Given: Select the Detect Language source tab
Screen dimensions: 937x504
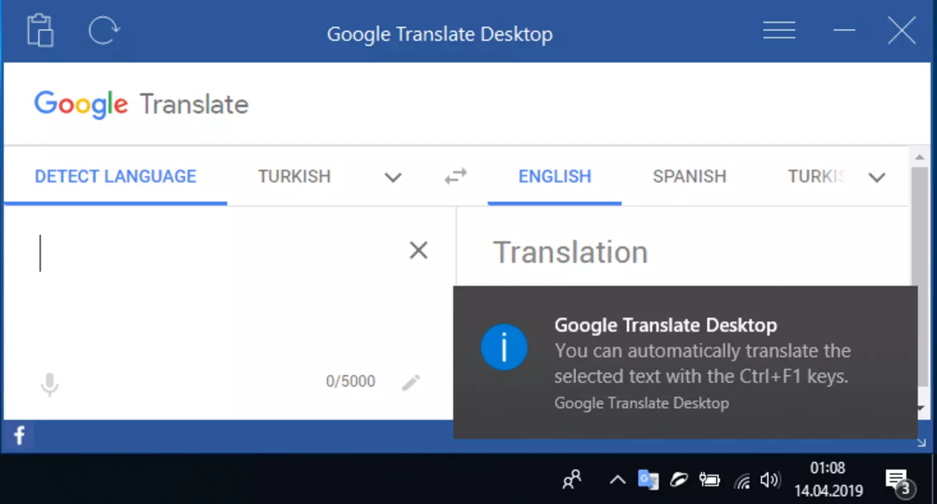Looking at the screenshot, I should (x=115, y=176).
